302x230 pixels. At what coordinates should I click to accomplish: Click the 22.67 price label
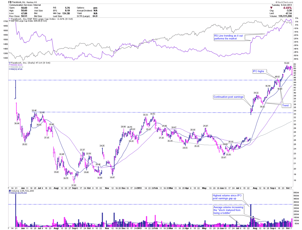224,157
